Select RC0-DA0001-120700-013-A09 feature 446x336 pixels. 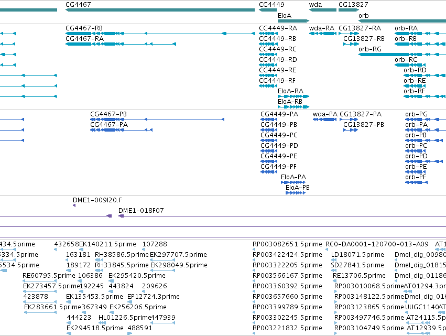tap(327, 250)
